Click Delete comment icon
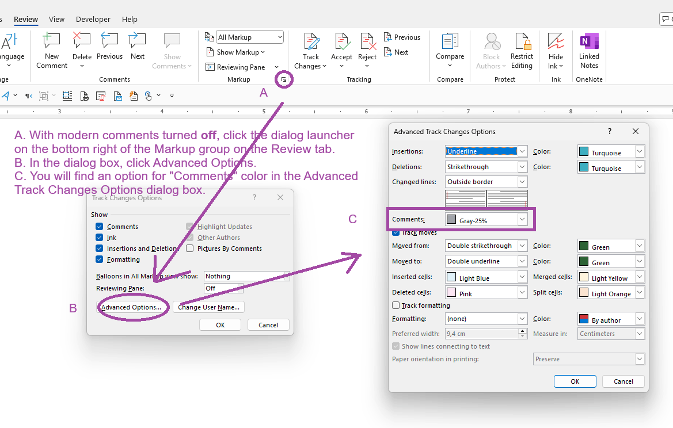673x428 pixels. pyautogui.click(x=82, y=40)
